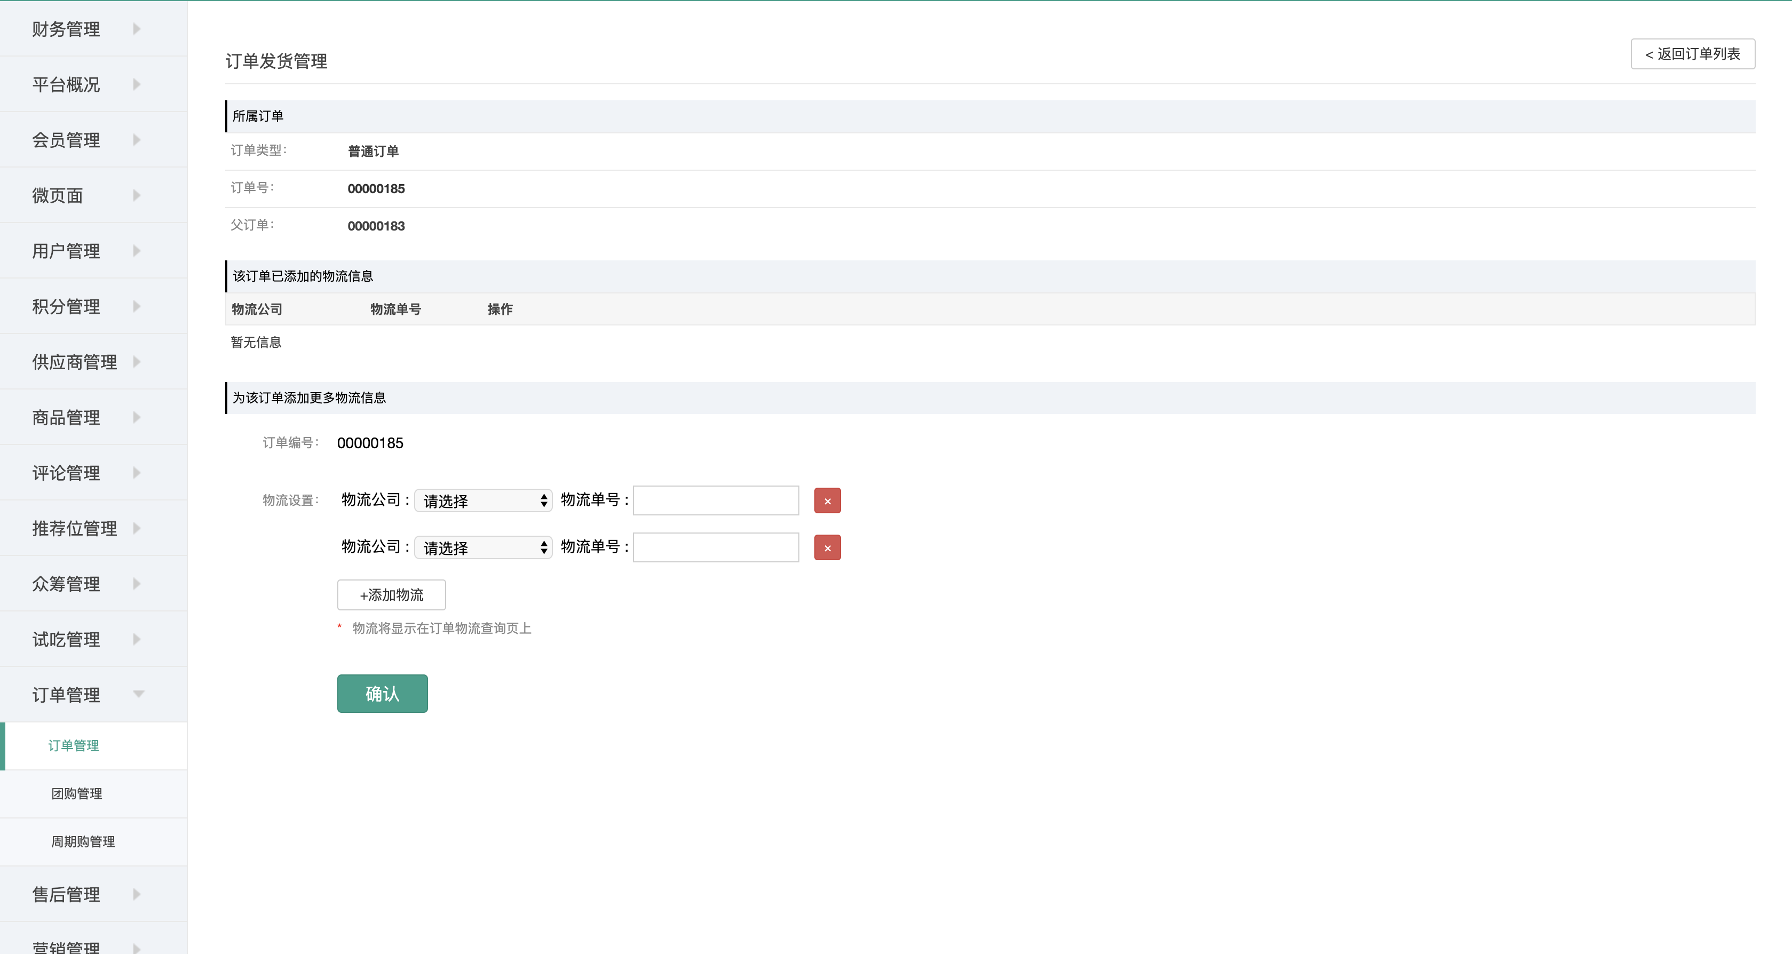This screenshot has width=1792, height=954.
Task: Expand the 用户管理 arrow
Action: pos(137,250)
